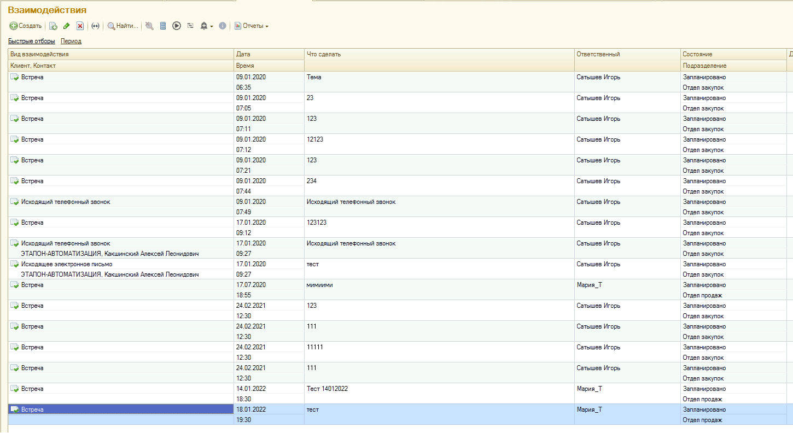Select the Встреча row titled Тест 14012022
Screen dimensions: 793x433
coord(327,389)
